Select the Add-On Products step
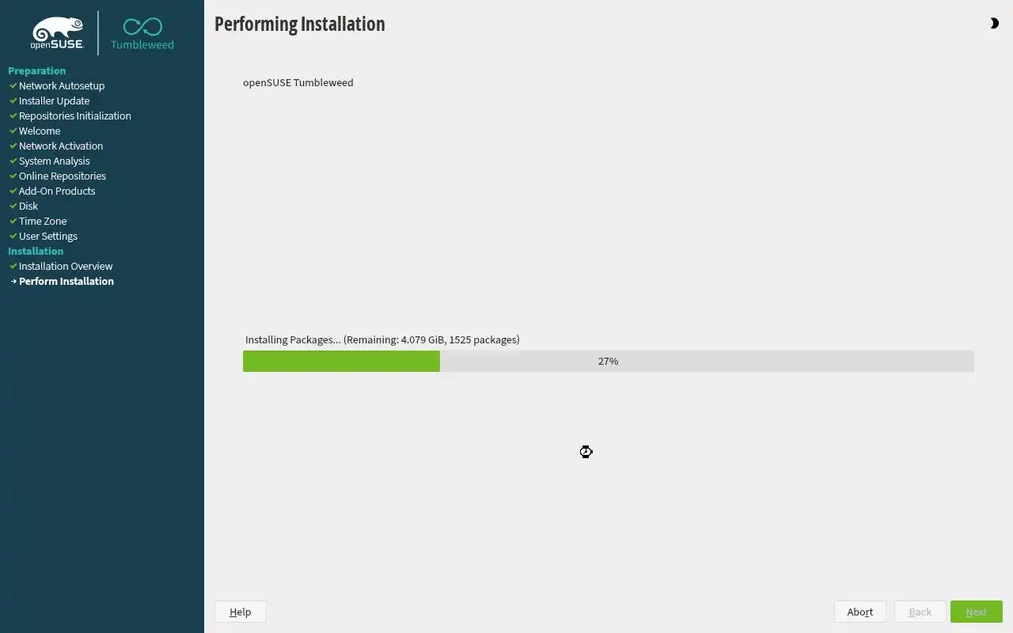 tap(57, 191)
